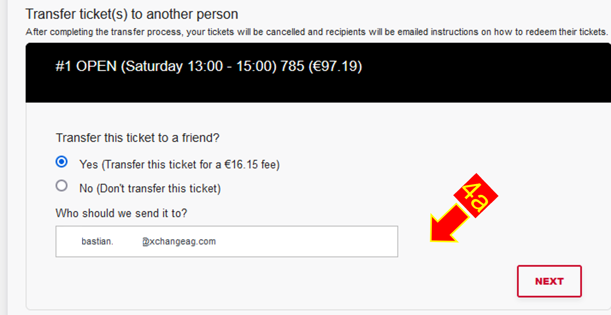Click the red '4a' diamond marker

[476, 196]
